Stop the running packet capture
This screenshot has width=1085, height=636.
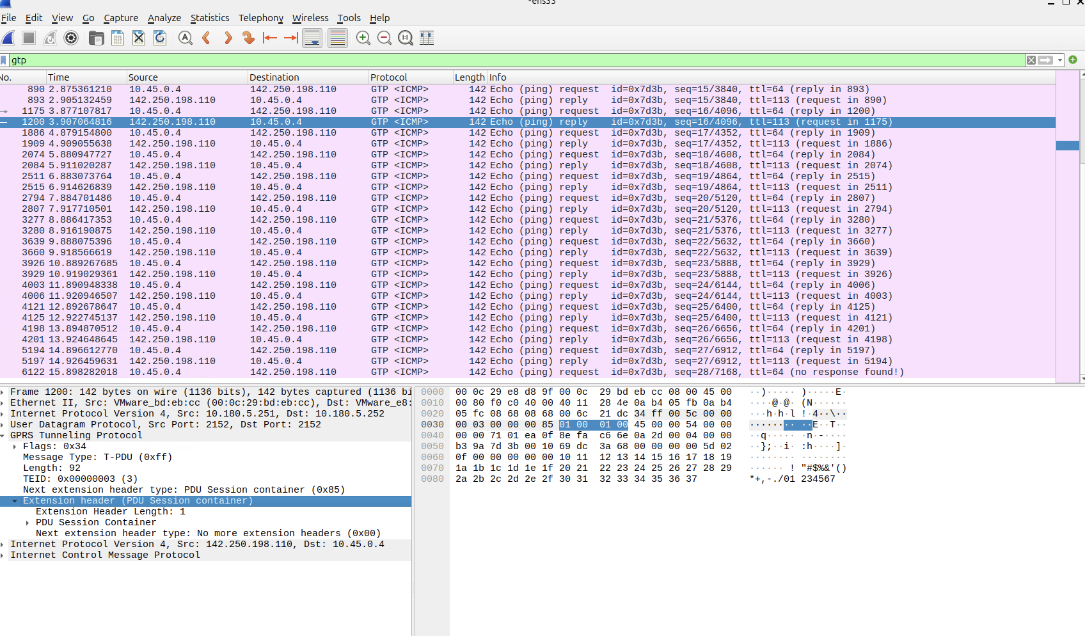pos(29,38)
